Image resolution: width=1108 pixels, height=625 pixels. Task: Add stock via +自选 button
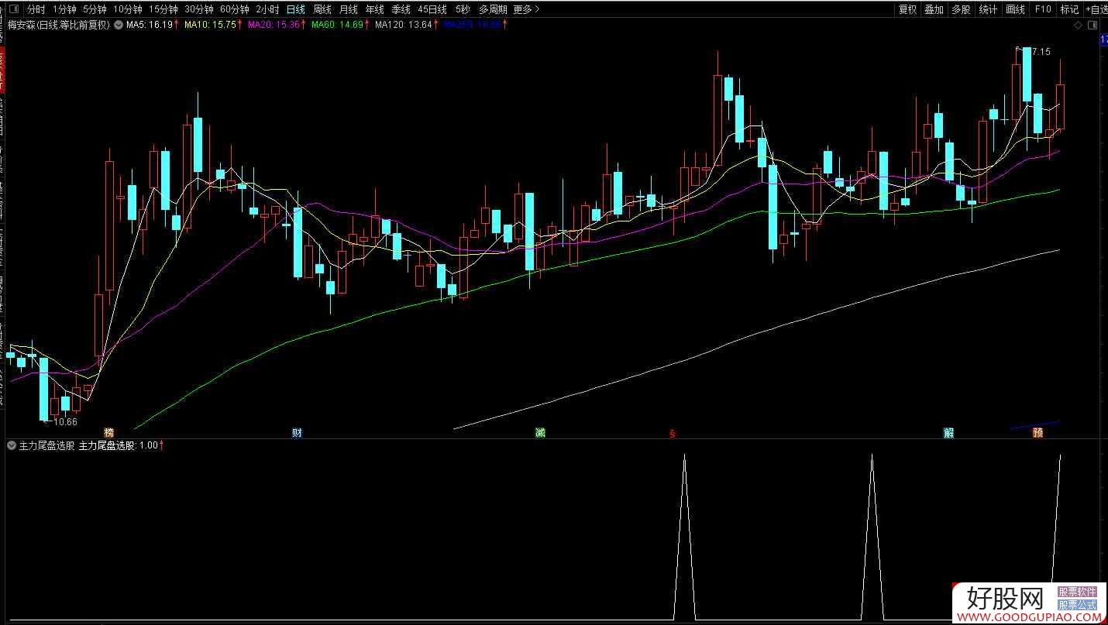click(1096, 9)
